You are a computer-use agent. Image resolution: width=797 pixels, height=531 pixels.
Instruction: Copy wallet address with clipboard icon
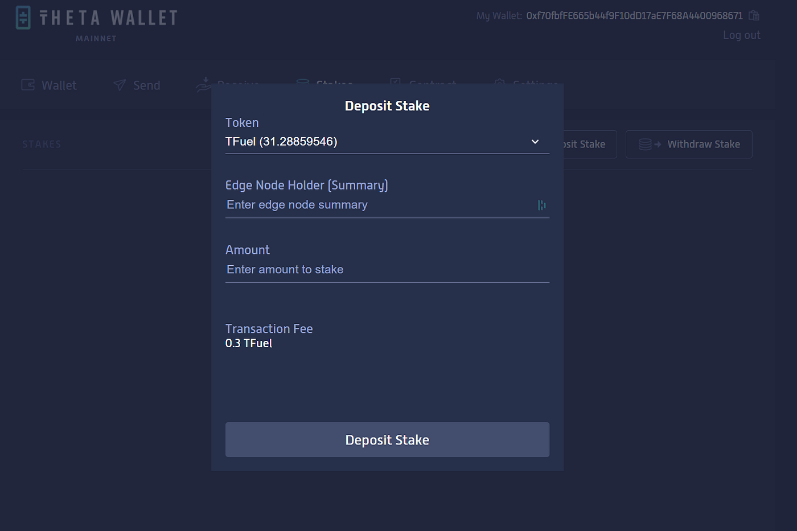[754, 15]
